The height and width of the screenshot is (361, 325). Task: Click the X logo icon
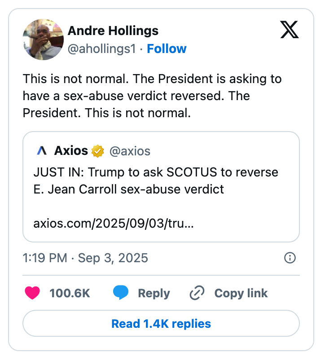[290, 31]
